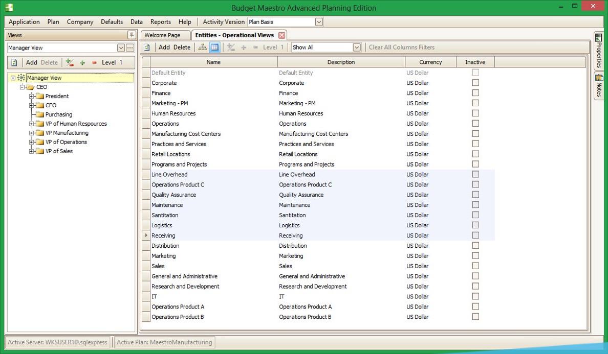Click green plus expand icon in Views toolbar

[82, 63]
